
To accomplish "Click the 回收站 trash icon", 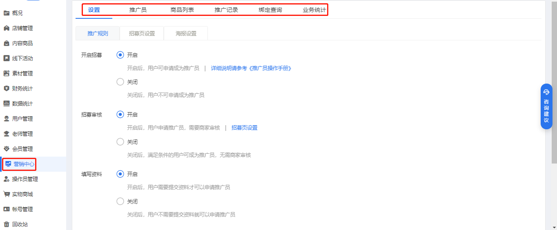I will pos(7,224).
